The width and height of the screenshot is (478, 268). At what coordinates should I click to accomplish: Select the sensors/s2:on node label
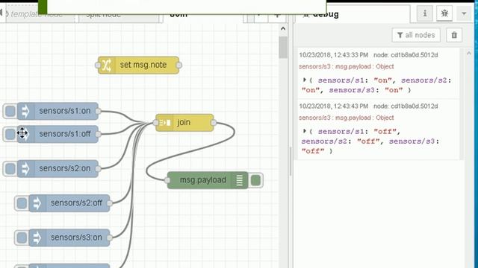point(65,168)
